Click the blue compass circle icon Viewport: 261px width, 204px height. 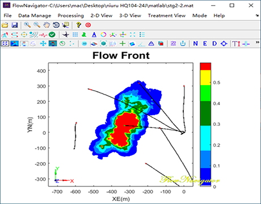tap(224, 44)
